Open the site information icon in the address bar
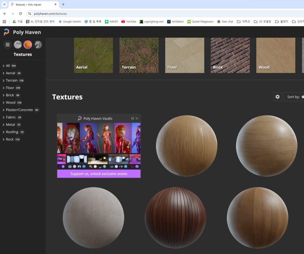 tap(29, 14)
